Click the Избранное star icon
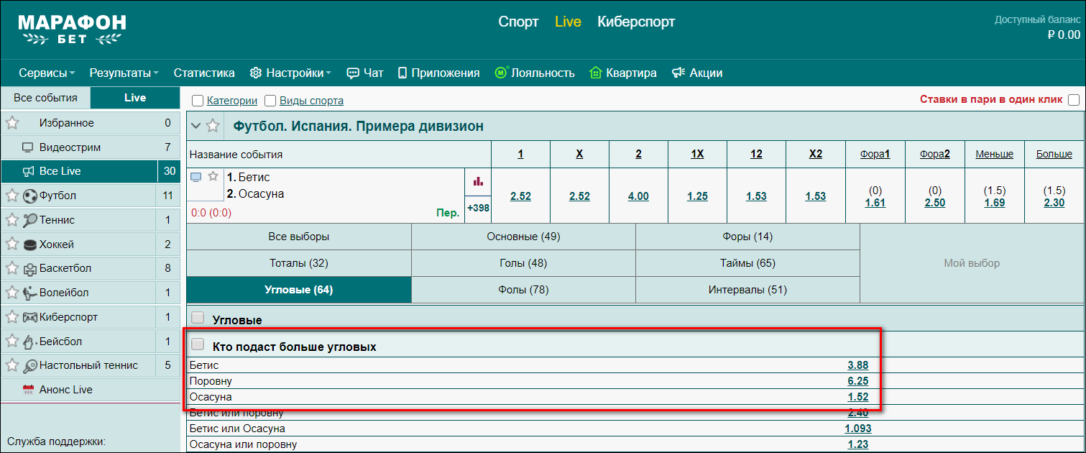Screen dimensions: 1086x453 coord(12,123)
